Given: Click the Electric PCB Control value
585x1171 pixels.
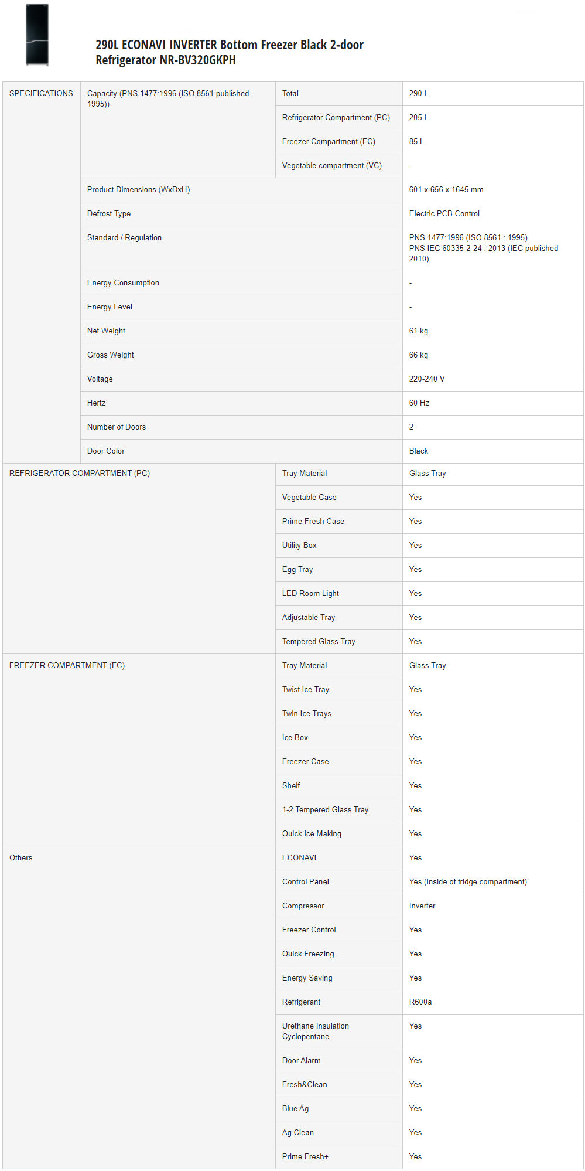Looking at the screenshot, I should pos(444,214).
